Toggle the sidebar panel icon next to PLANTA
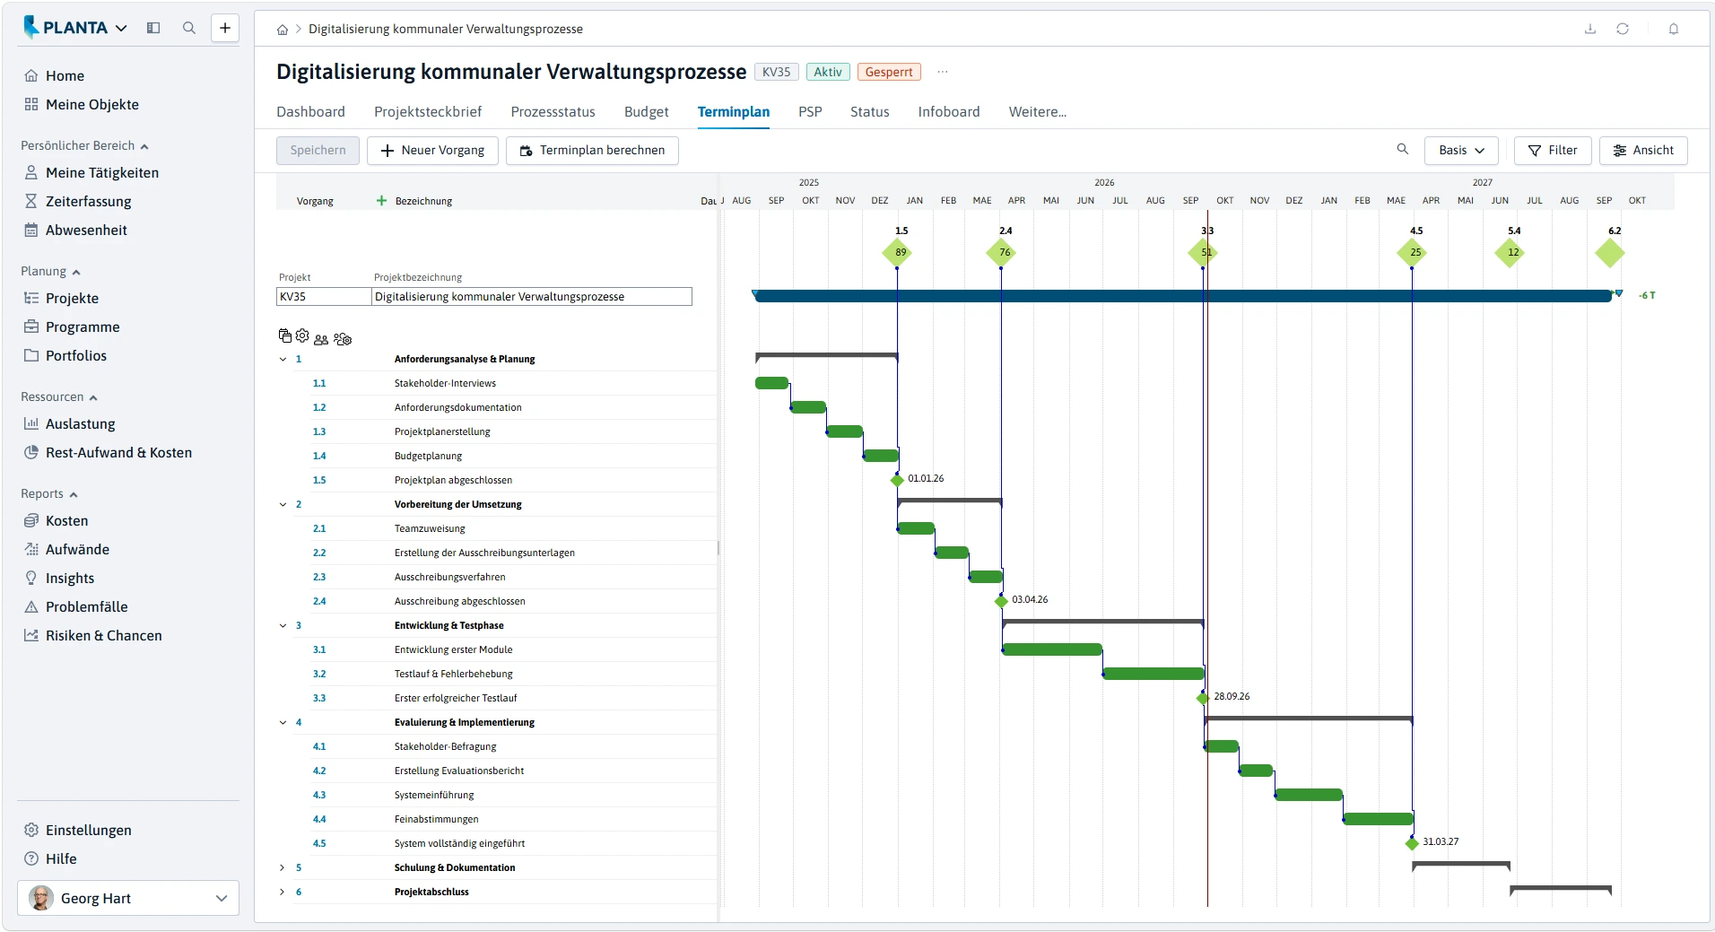The width and height of the screenshot is (1715, 932). tap(153, 28)
